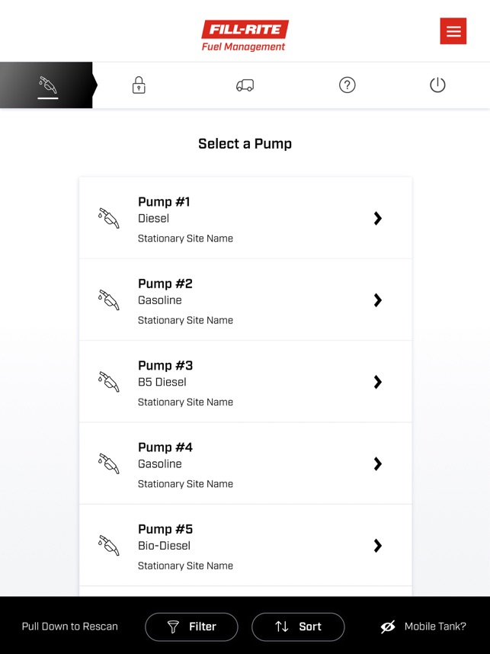This screenshot has height=654, width=490.
Task: Open Pump #4 chevron arrow
Action: [377, 464]
